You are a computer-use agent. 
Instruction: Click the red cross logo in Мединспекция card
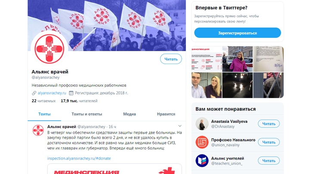[168, 171]
